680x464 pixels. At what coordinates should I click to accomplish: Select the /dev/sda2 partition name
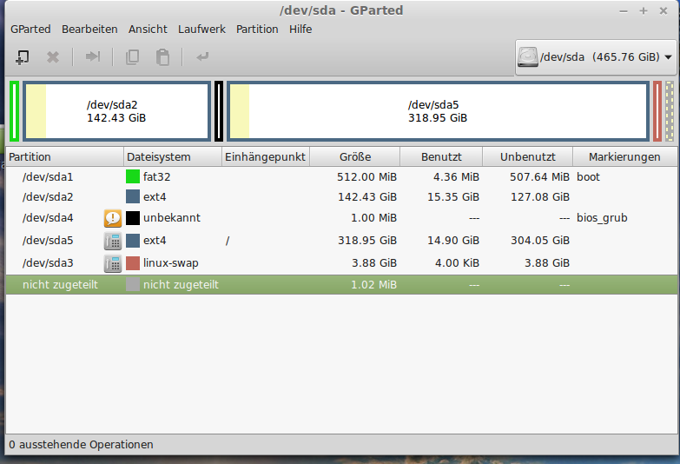(x=48, y=197)
